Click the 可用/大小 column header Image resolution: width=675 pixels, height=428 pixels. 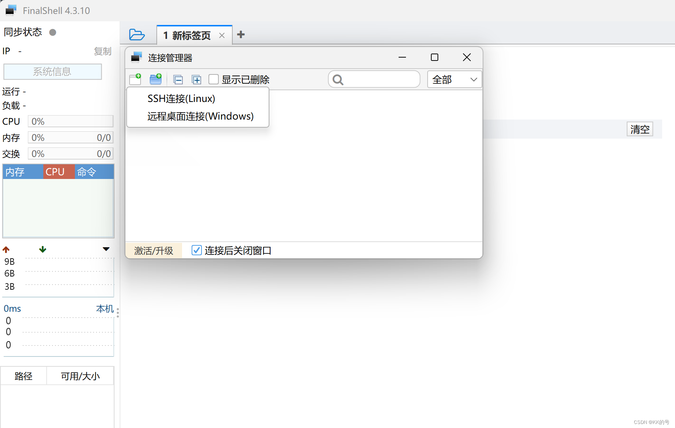coord(80,376)
